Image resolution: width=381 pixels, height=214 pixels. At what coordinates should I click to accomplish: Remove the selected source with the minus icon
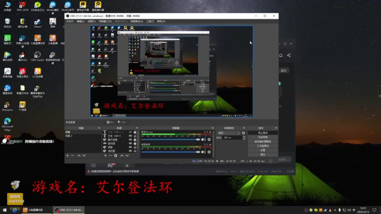click(110, 156)
